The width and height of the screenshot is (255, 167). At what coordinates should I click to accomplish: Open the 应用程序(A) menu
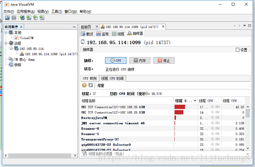[x=25, y=12]
